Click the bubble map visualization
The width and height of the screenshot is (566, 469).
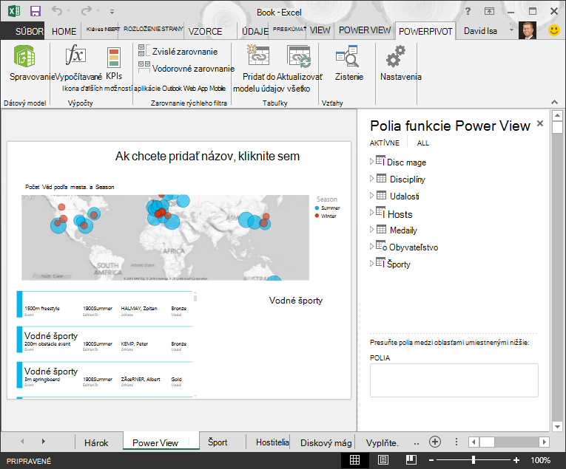(x=165, y=237)
